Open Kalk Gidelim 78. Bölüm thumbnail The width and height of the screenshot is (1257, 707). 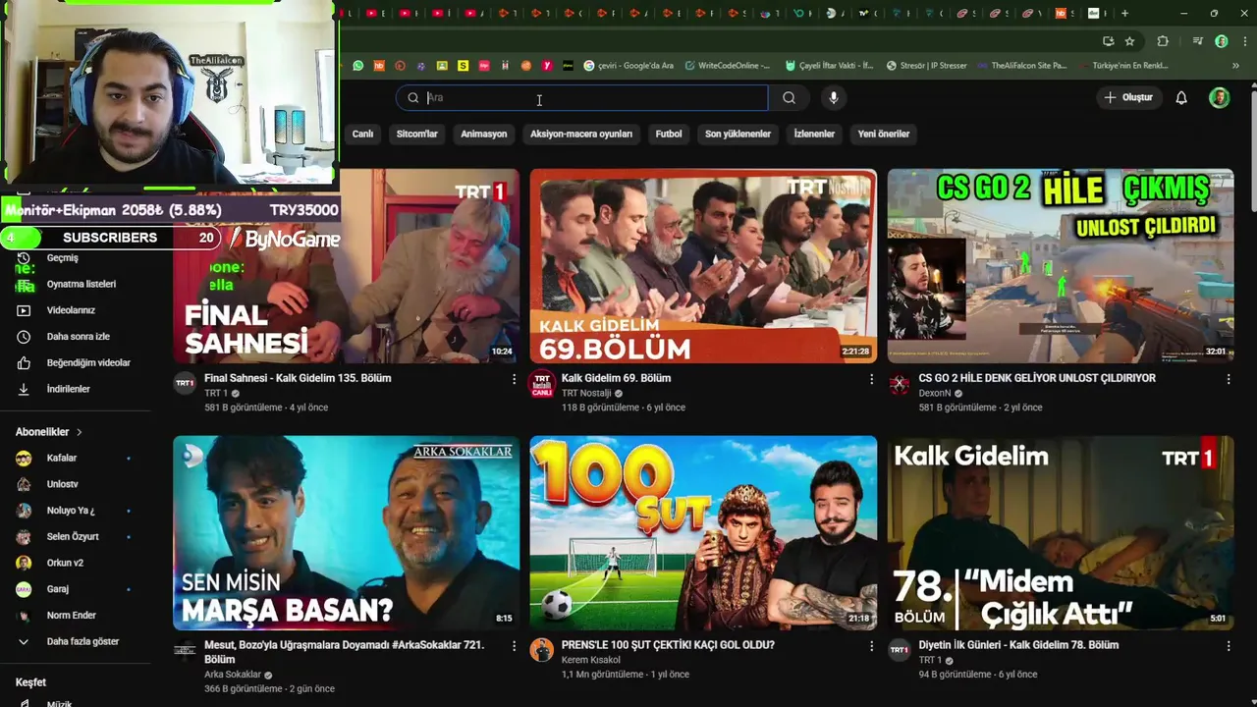(x=1061, y=532)
